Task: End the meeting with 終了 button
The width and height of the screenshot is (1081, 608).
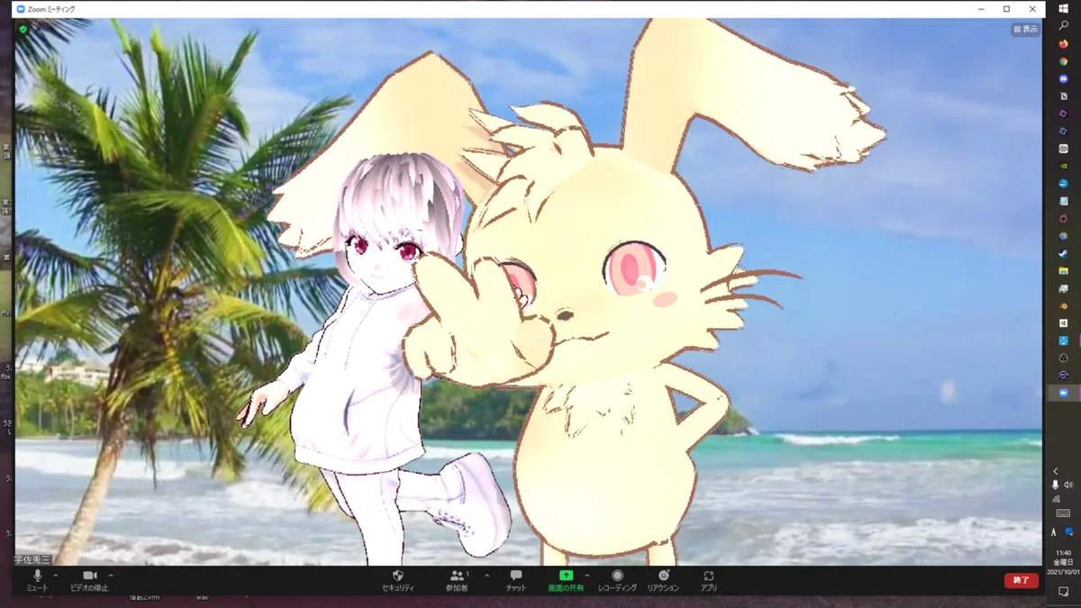Action: (1022, 580)
